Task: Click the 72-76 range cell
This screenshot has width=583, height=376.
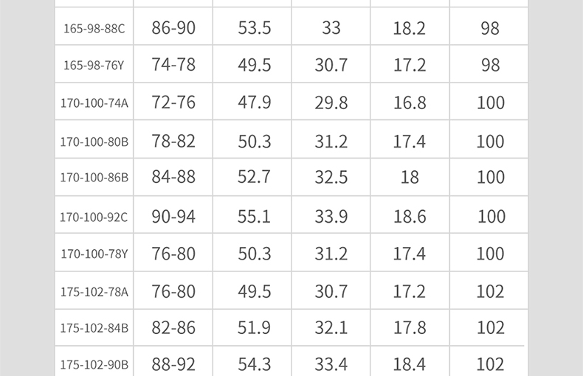Action: [x=173, y=102]
